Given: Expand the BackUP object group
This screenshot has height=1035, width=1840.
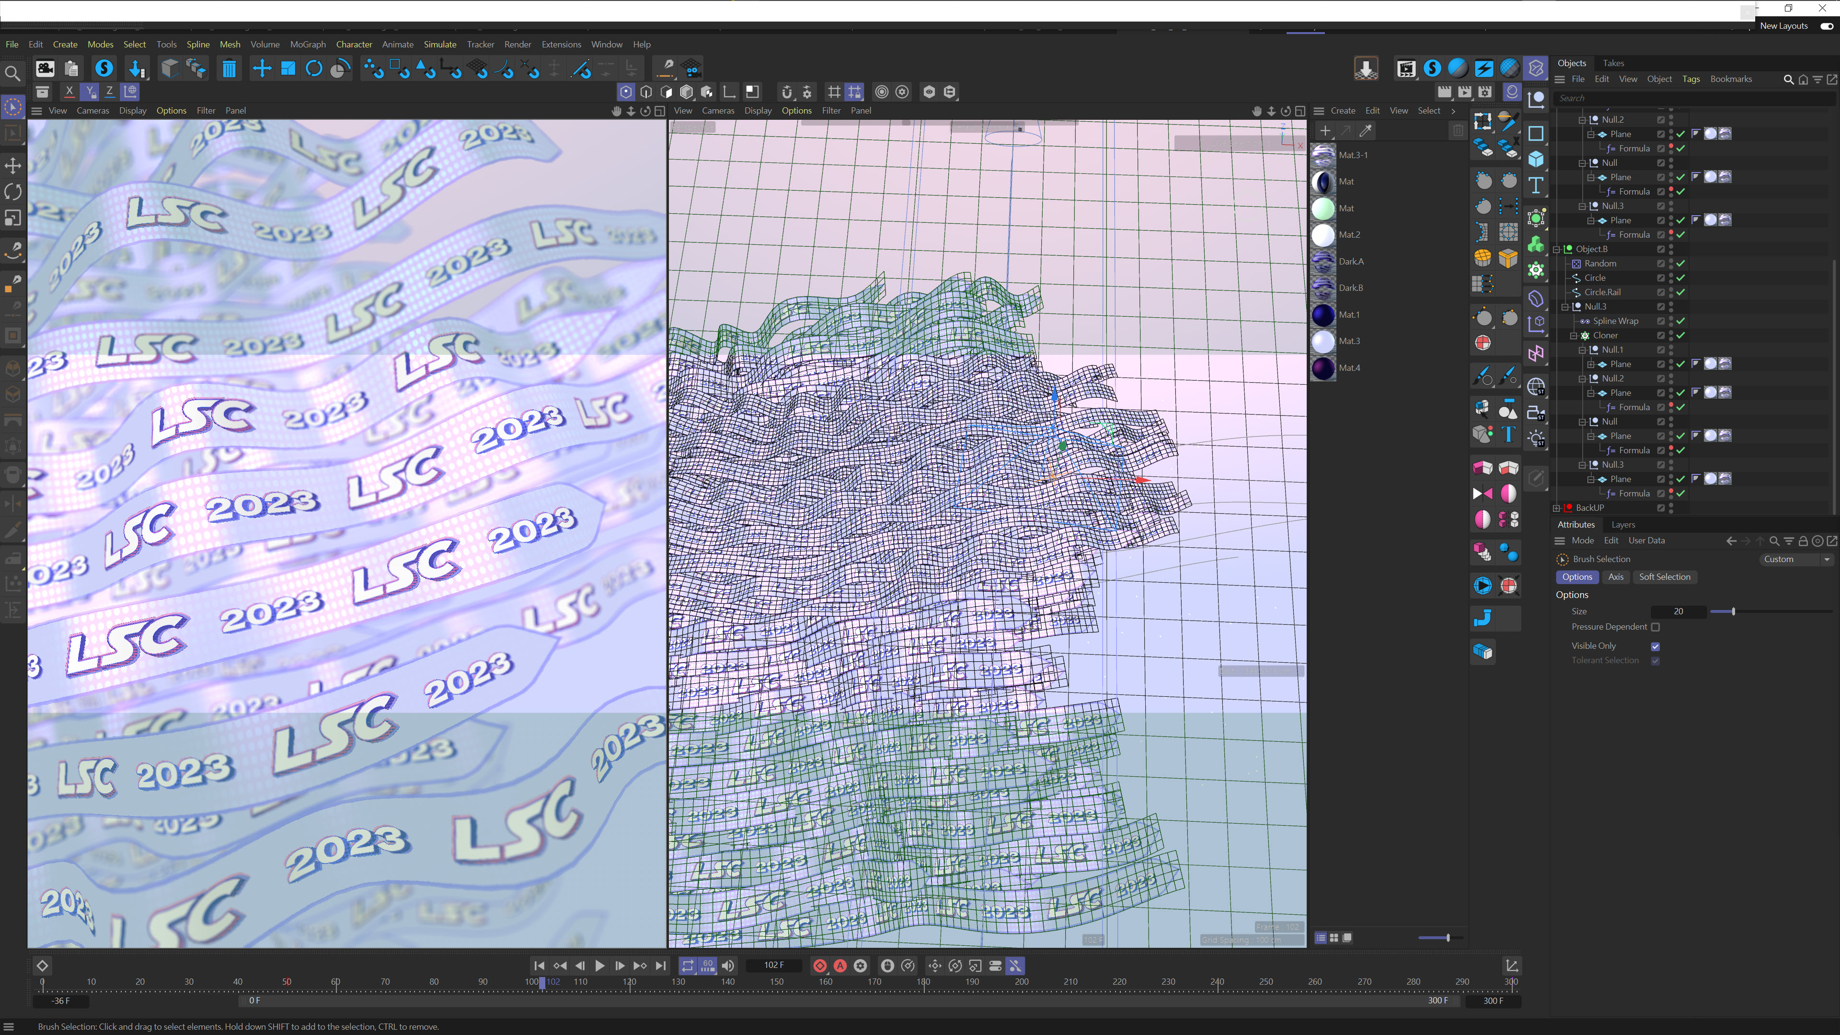Looking at the screenshot, I should click(x=1556, y=508).
